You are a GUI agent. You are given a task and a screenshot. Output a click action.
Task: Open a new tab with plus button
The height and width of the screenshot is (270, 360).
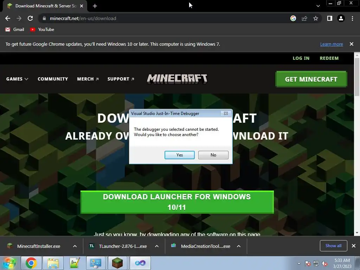(x=95, y=6)
